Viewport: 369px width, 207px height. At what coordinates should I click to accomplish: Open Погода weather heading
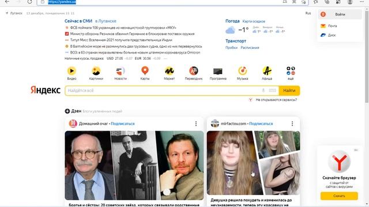pos(232,21)
